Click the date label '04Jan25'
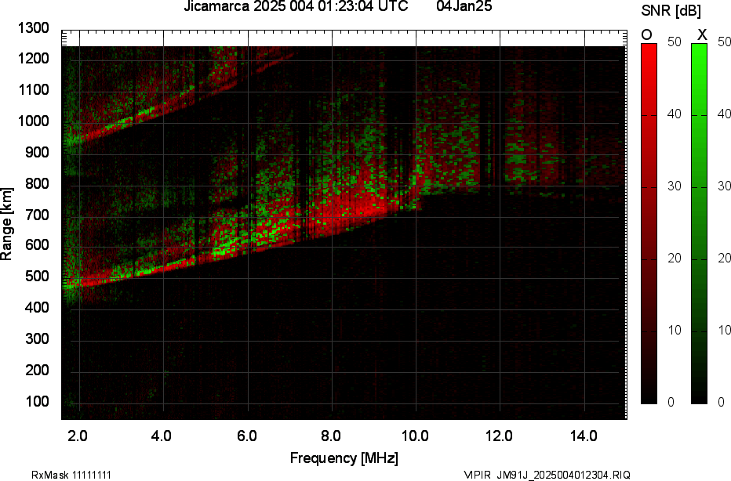This screenshot has width=731, height=481. click(464, 6)
